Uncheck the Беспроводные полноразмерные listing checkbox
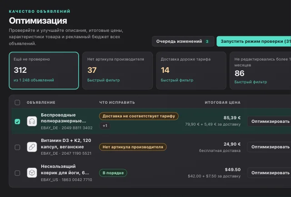The width and height of the screenshot is (291, 197). tap(17, 121)
